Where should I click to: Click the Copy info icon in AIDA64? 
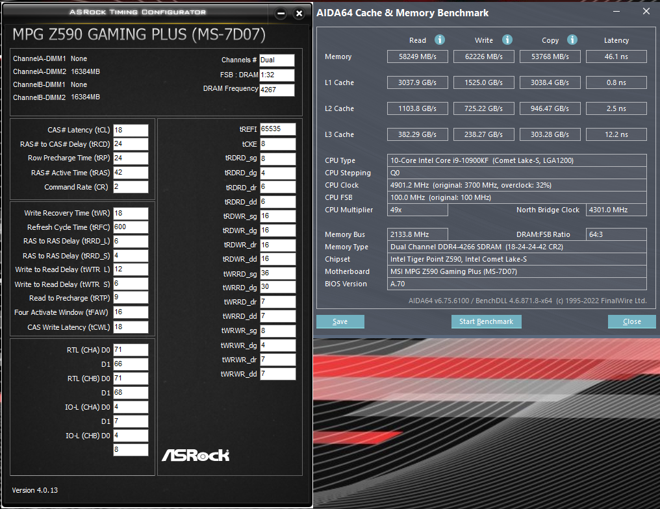click(572, 40)
